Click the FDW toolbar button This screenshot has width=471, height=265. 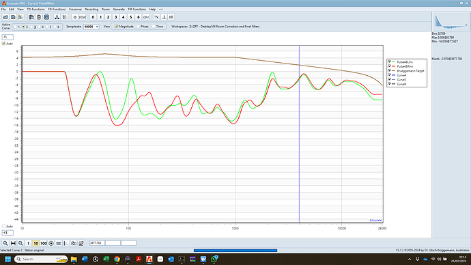click(x=83, y=17)
